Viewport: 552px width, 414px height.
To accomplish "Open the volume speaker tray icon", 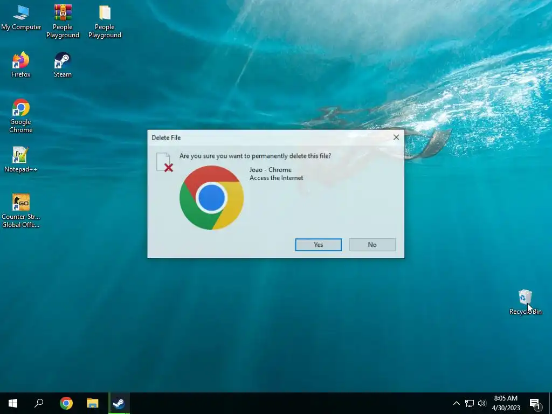I will [x=482, y=403].
